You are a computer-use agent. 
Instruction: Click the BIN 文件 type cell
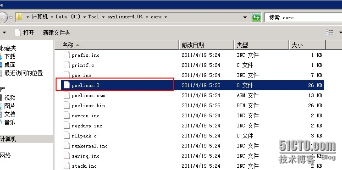248,105
